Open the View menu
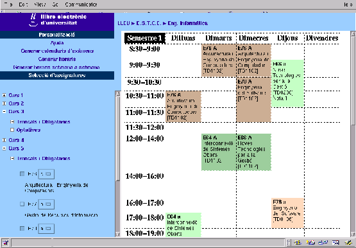The width and height of the screenshot is (356, 248). pyautogui.click(x=40, y=4)
